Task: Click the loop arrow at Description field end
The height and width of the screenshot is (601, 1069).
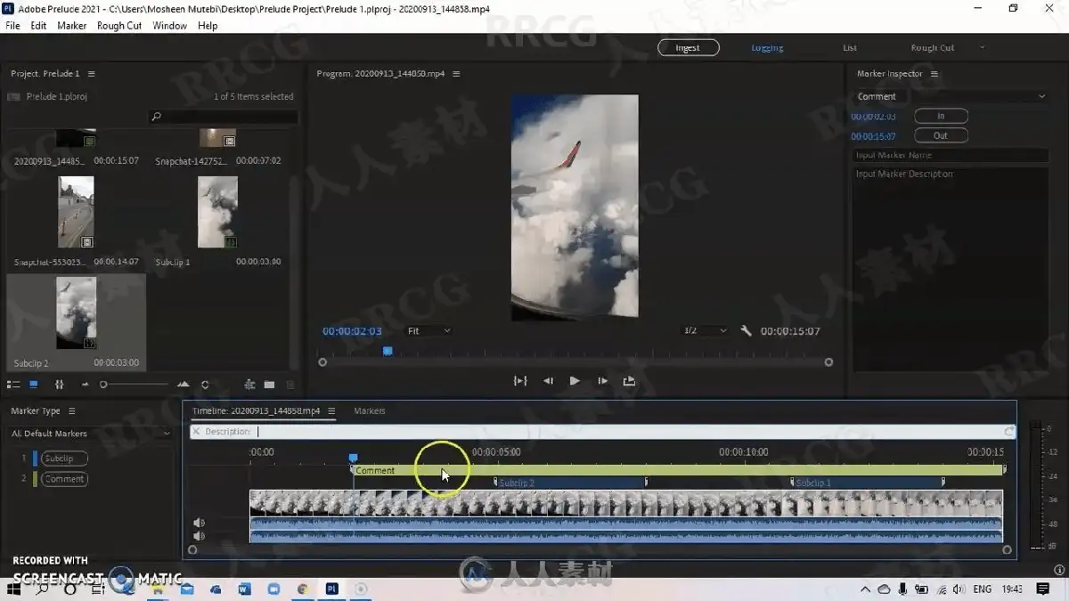Action: point(1008,432)
